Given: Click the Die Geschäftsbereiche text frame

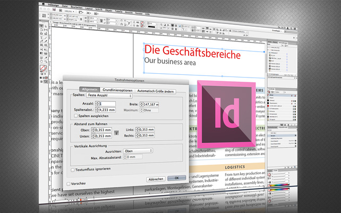Looking at the screenshot, I should [204, 60].
